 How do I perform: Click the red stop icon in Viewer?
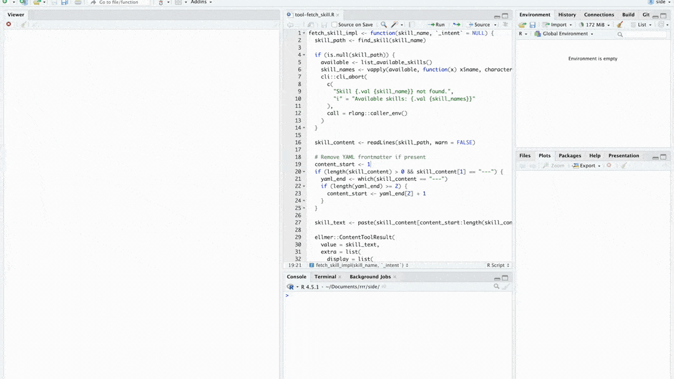coord(9,24)
